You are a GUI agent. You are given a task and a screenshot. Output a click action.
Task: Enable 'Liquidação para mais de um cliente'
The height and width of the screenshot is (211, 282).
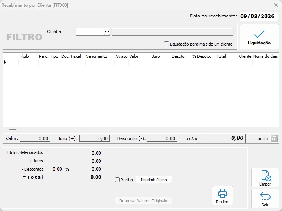(x=167, y=44)
